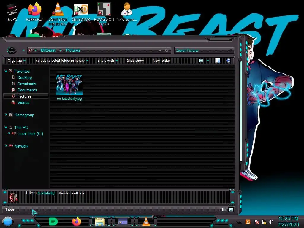The height and width of the screenshot is (228, 304).
Task: Open the Explorer help icon
Action: tap(228, 61)
